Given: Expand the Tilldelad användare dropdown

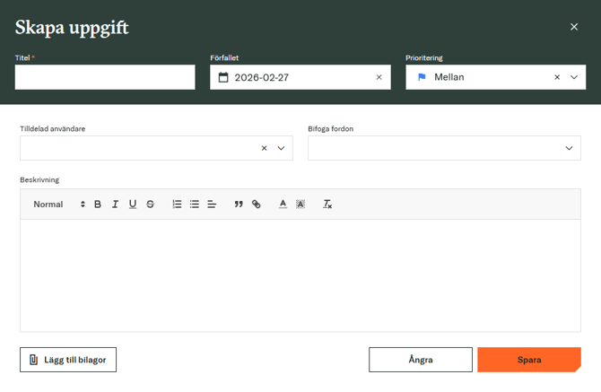Looking at the screenshot, I should 281,148.
